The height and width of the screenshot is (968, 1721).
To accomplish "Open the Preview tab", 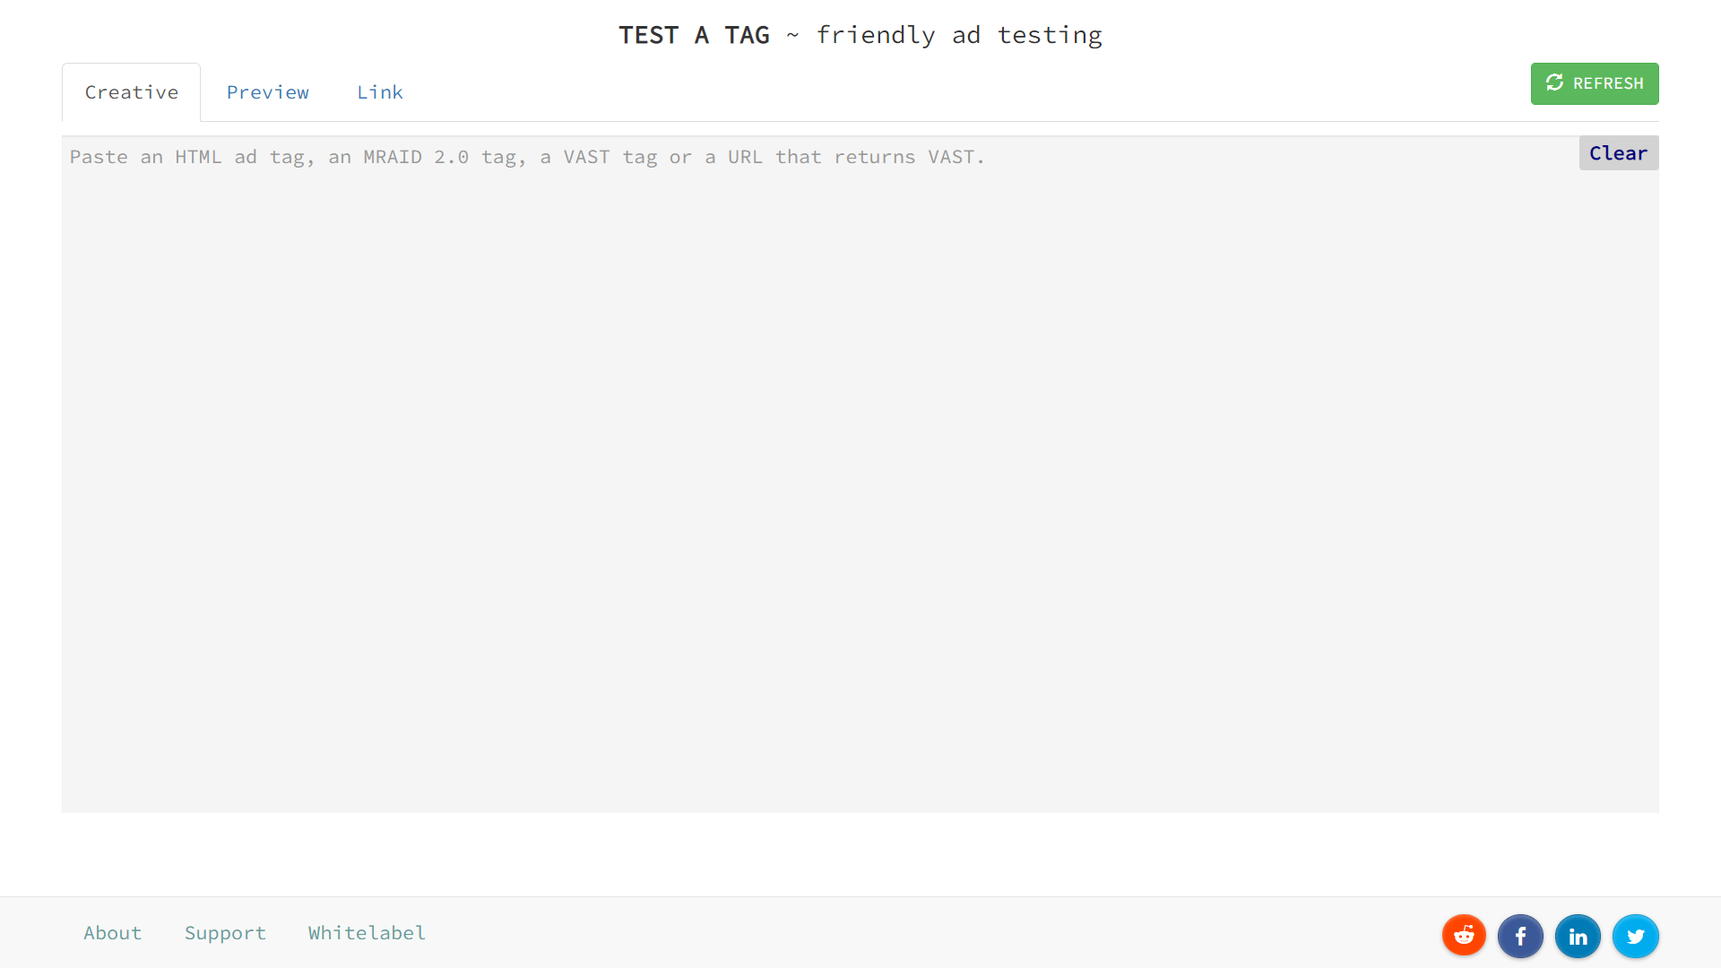I will coord(268,92).
